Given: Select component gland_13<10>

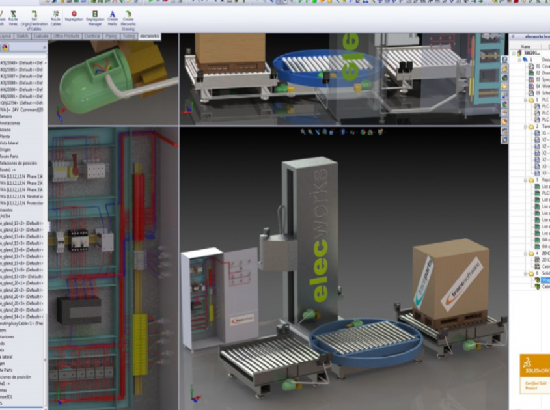Looking at the screenshot, I should 21,277.
